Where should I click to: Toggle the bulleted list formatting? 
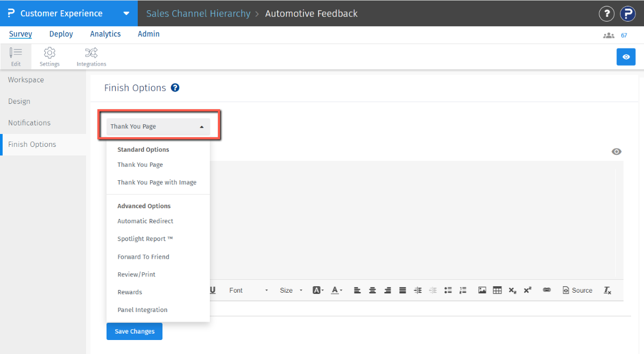(x=448, y=290)
